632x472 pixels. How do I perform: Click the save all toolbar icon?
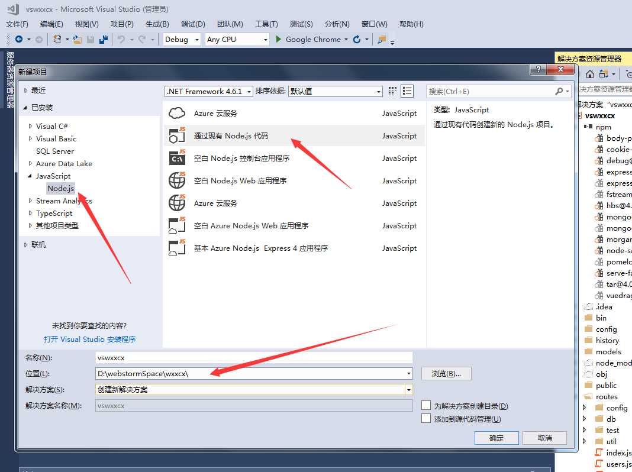pyautogui.click(x=104, y=39)
